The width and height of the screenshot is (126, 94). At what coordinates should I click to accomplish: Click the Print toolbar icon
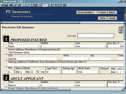coord(11,5)
